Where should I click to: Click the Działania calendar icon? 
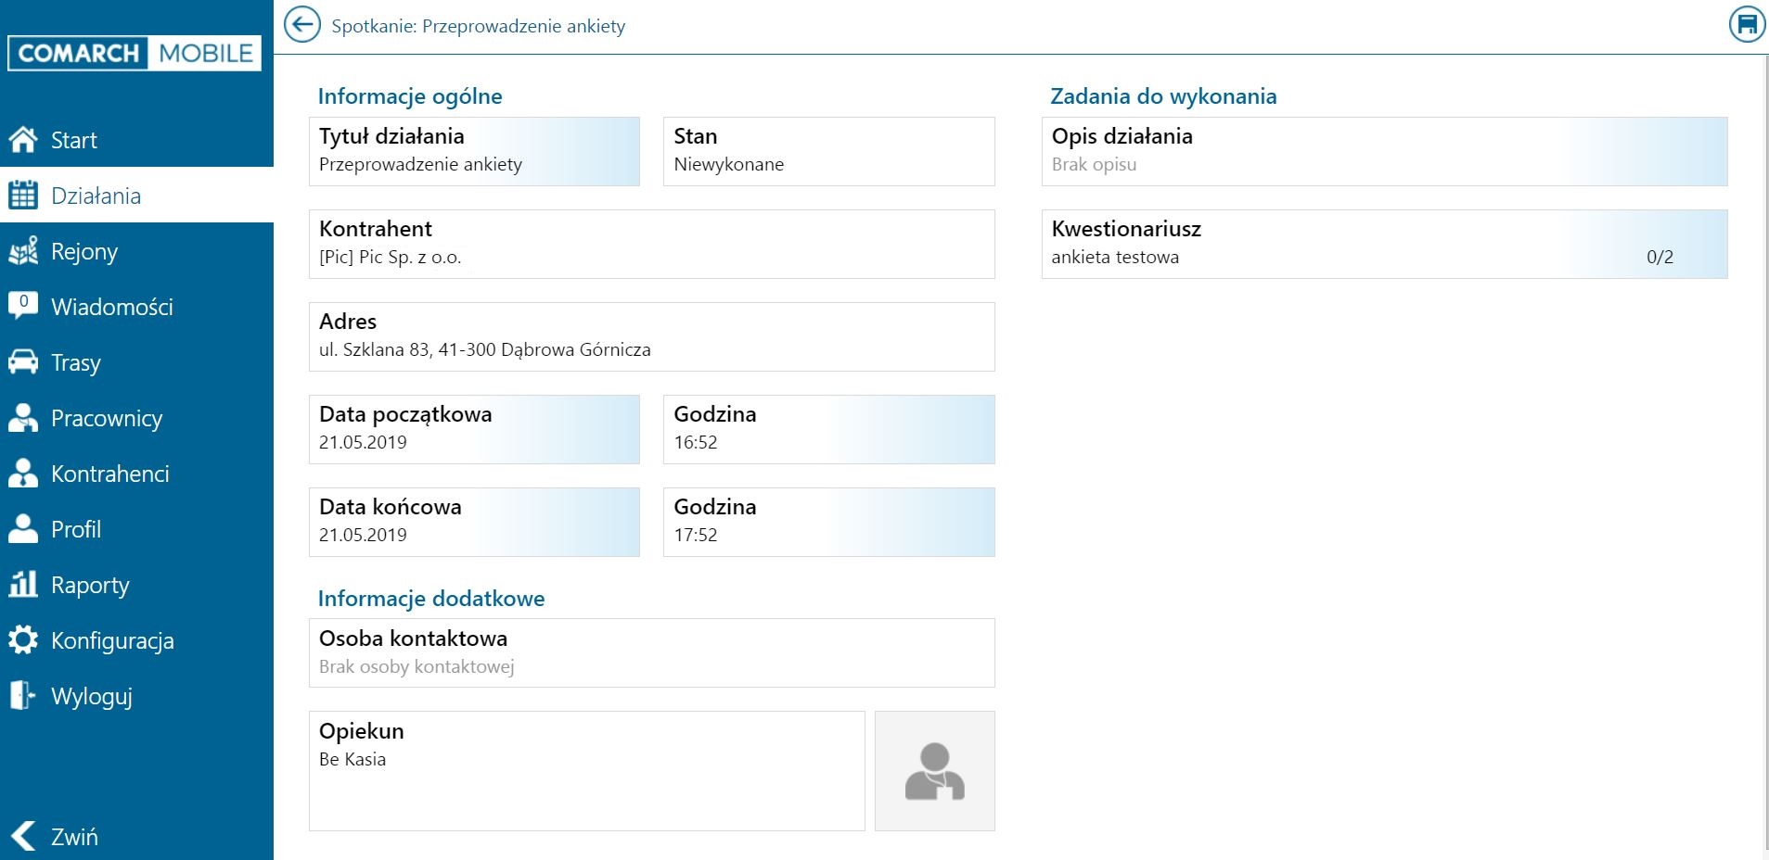[x=23, y=196]
